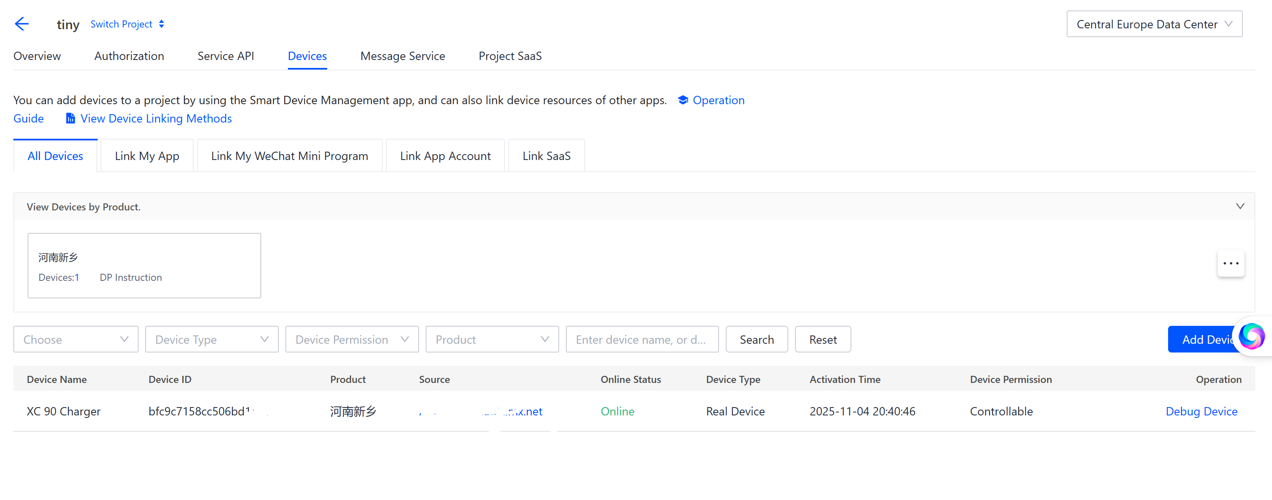This screenshot has width=1272, height=500.
Task: Open the Link SaaS tab
Action: pos(546,156)
